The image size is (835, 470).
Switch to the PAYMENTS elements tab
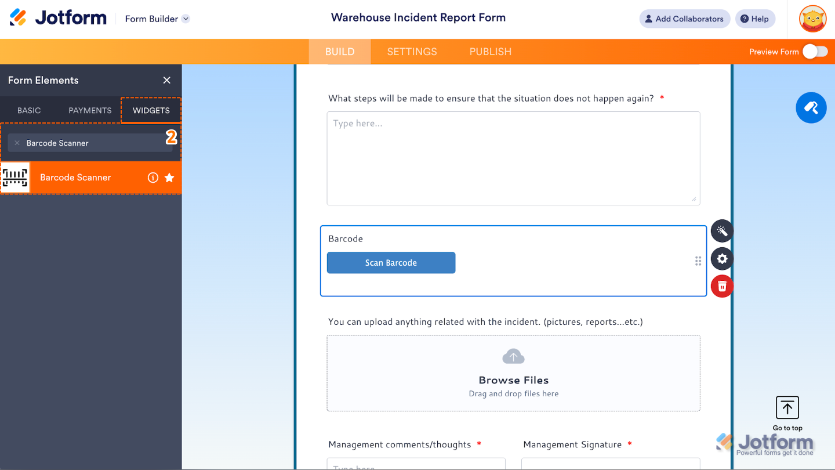pos(89,110)
